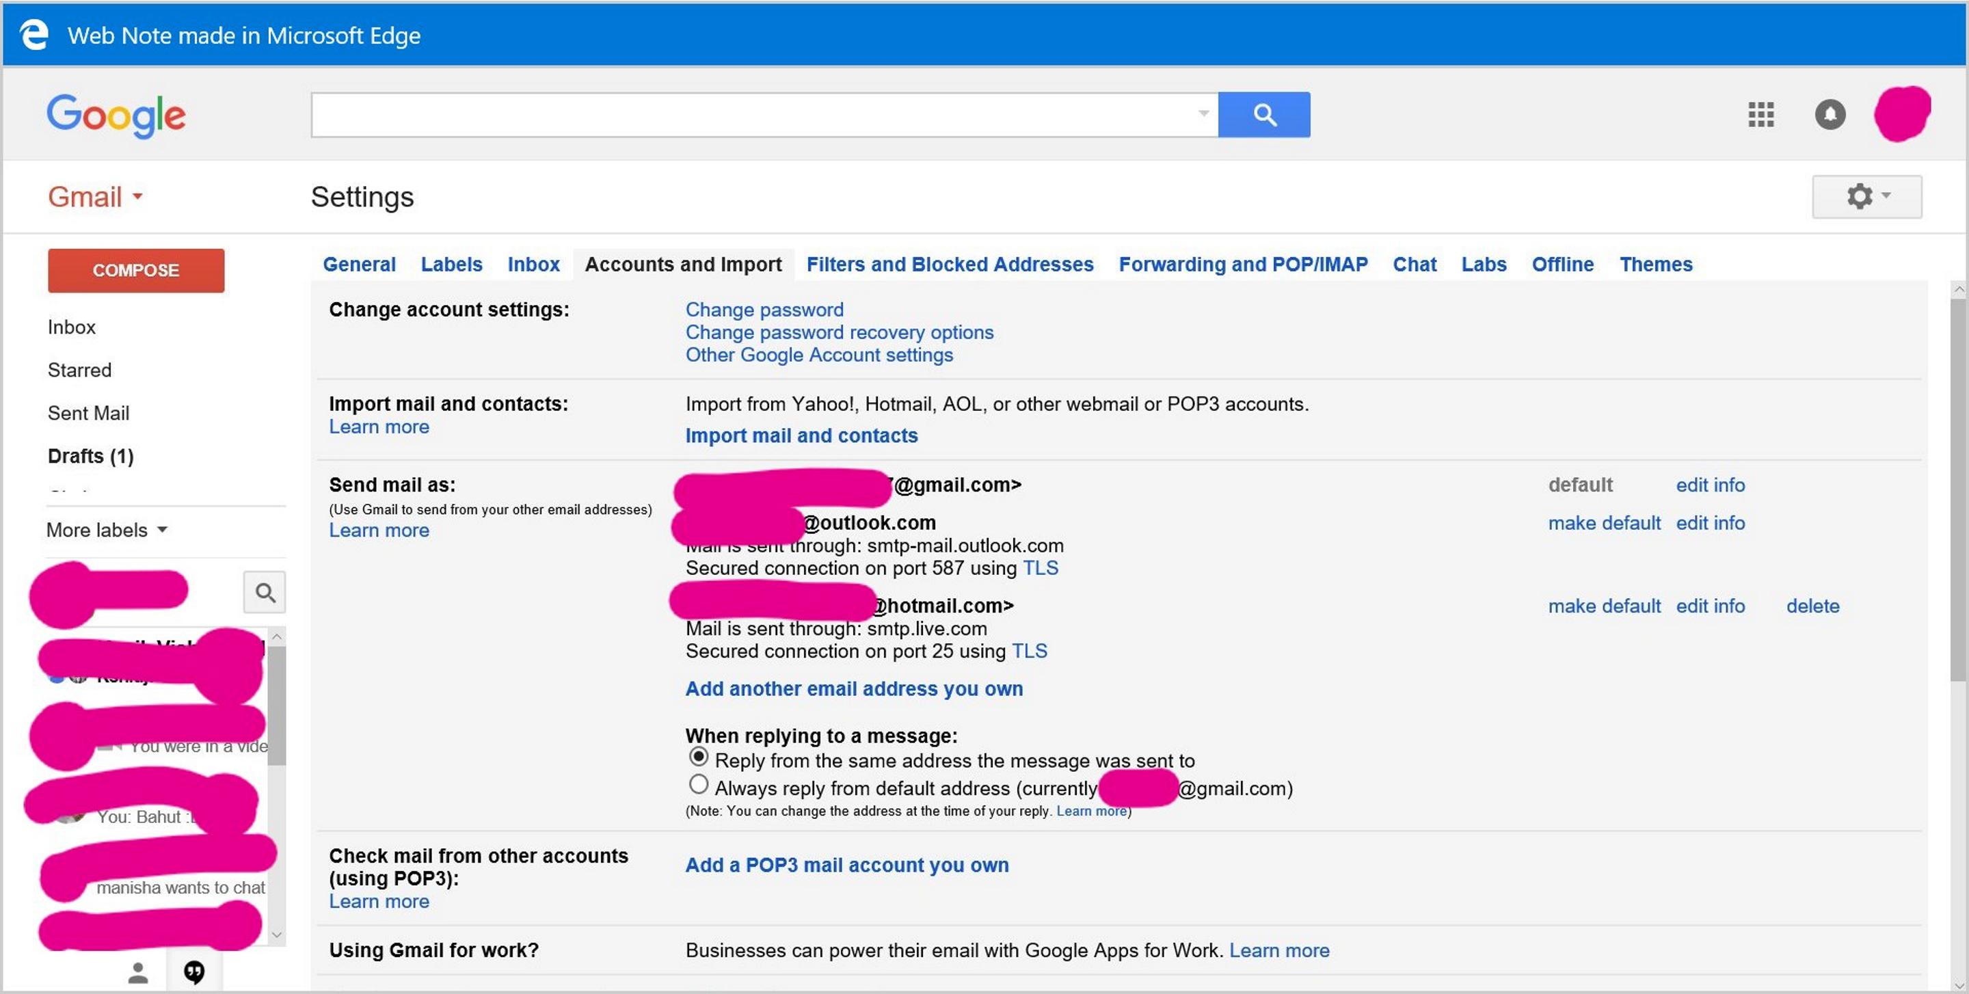Click Change password link

coord(764,310)
